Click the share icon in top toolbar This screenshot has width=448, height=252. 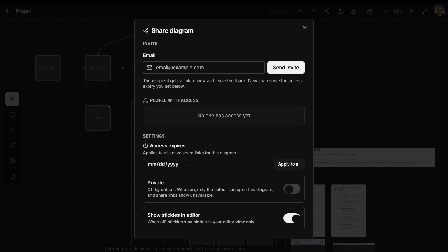(327, 11)
